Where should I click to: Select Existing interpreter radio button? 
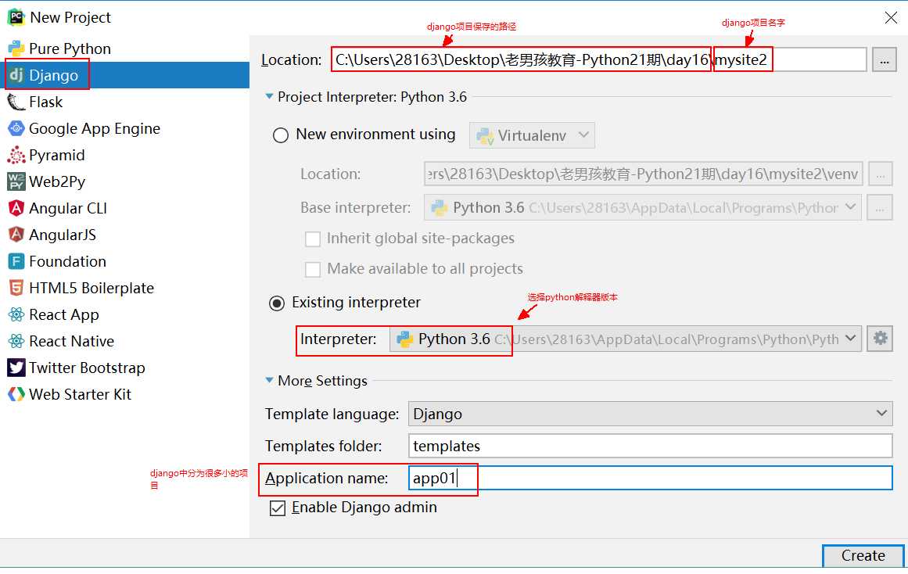(277, 303)
